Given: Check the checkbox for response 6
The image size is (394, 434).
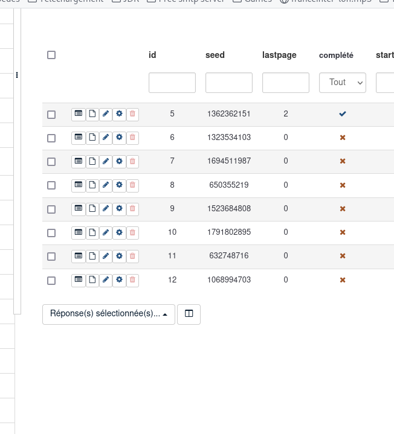Looking at the screenshot, I should pyautogui.click(x=51, y=138).
